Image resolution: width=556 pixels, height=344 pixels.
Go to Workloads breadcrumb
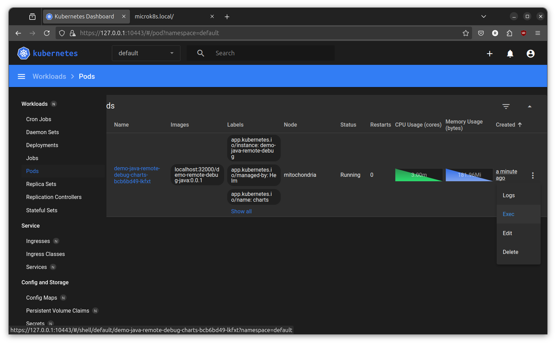click(x=49, y=76)
